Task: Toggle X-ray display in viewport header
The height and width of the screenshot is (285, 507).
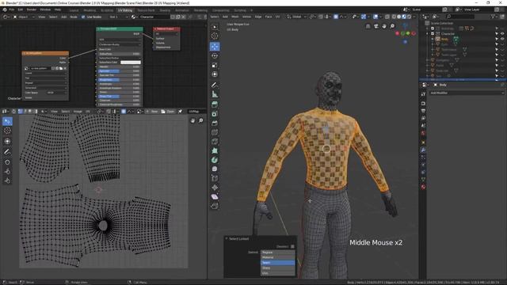Action: pyautogui.click(x=387, y=17)
